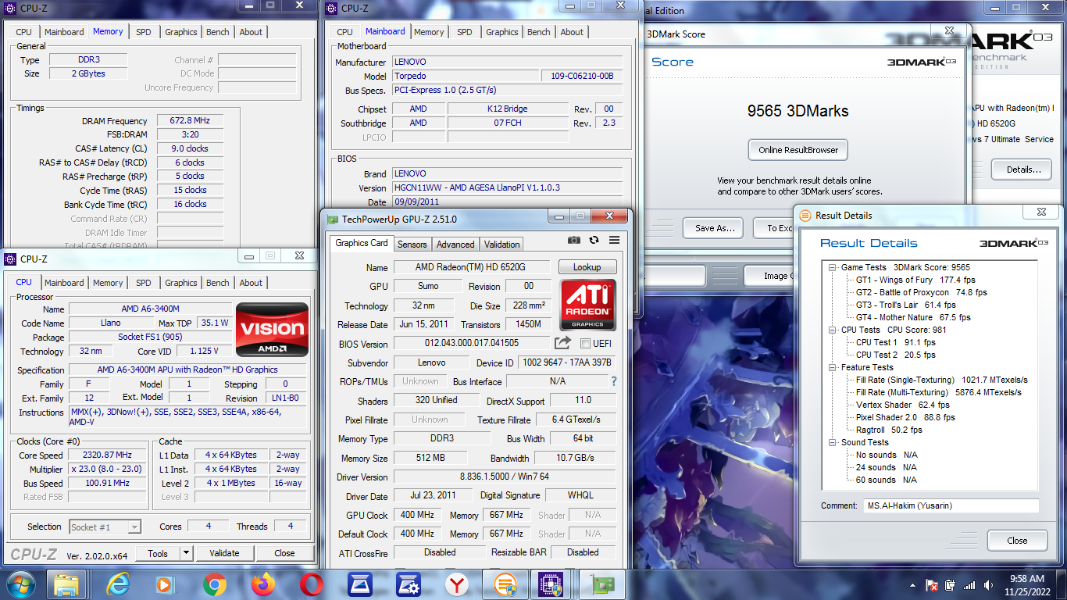
Task: Click the AMD Vision logo in CPU-Z
Action: 272,330
